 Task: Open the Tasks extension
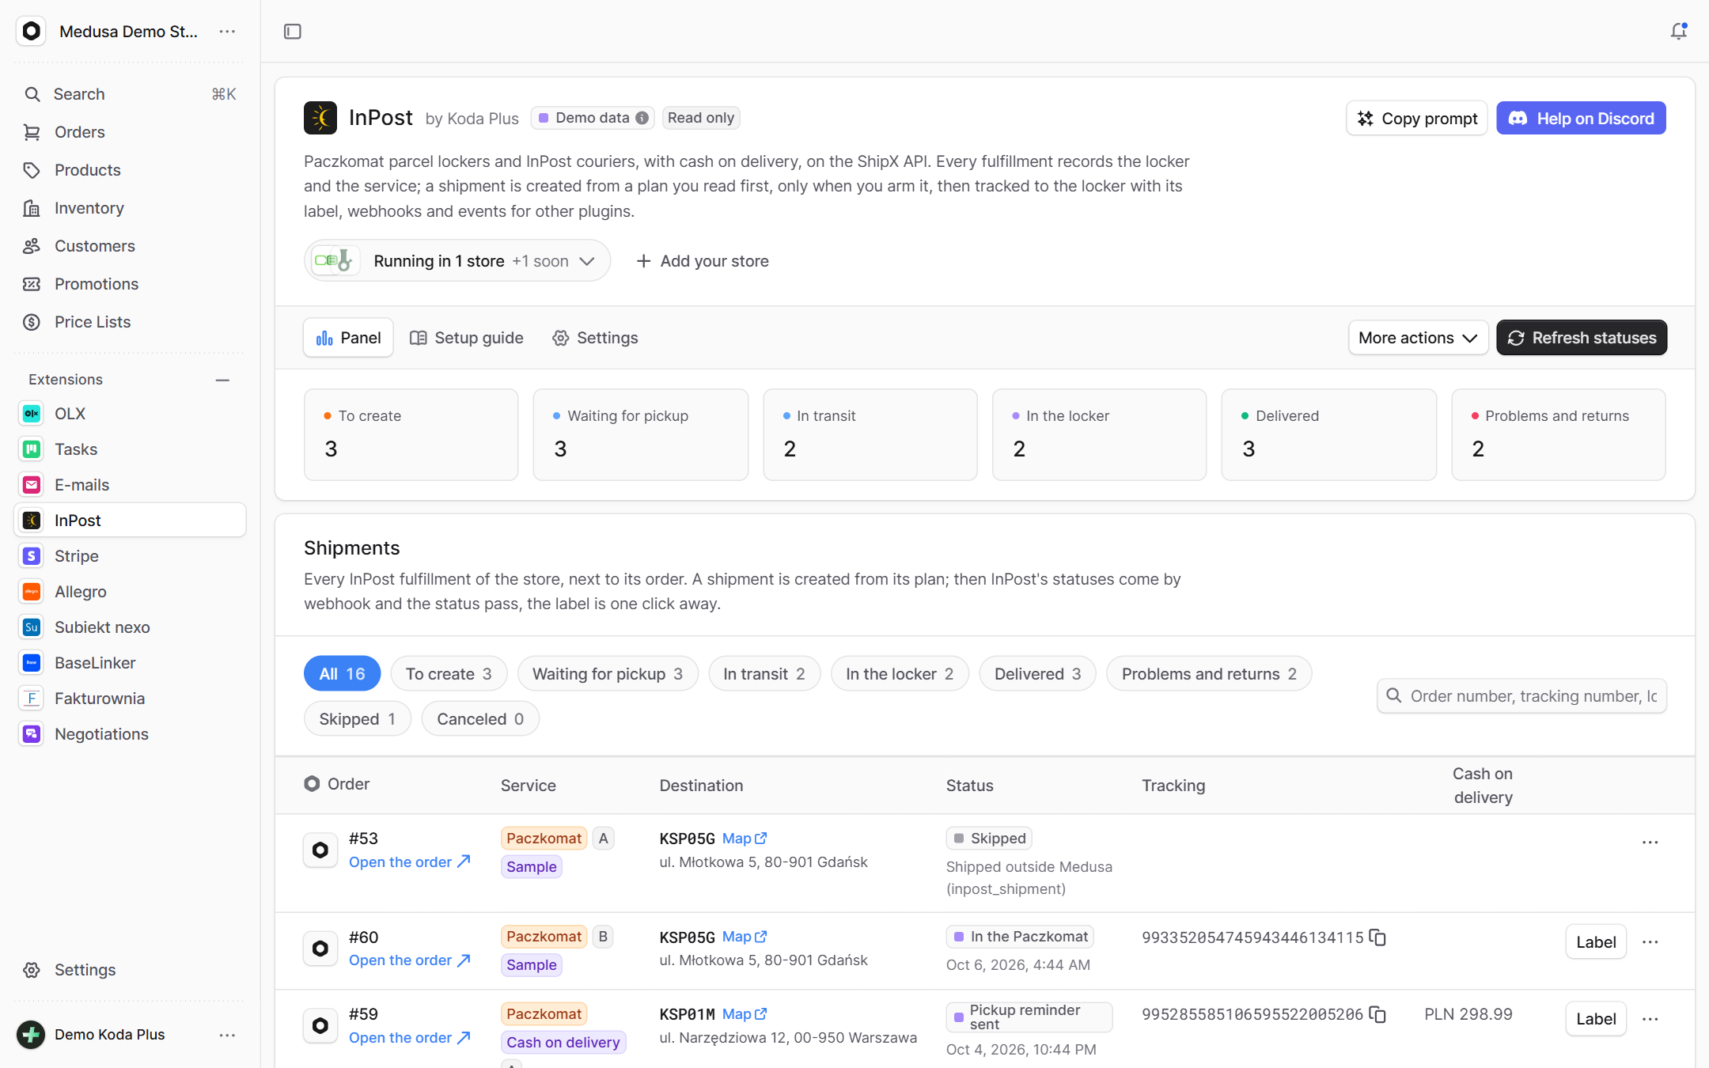tap(130, 449)
